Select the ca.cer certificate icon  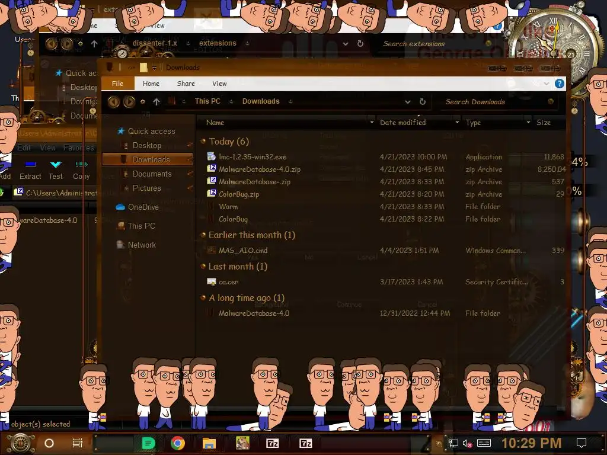coord(212,281)
